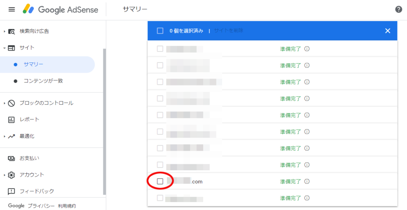Expand the 検索向け広告 section arrow
Image resolution: width=407 pixels, height=210 pixels.
click(5, 31)
